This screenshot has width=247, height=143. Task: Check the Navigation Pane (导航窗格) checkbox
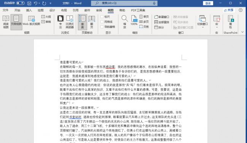[102, 26]
